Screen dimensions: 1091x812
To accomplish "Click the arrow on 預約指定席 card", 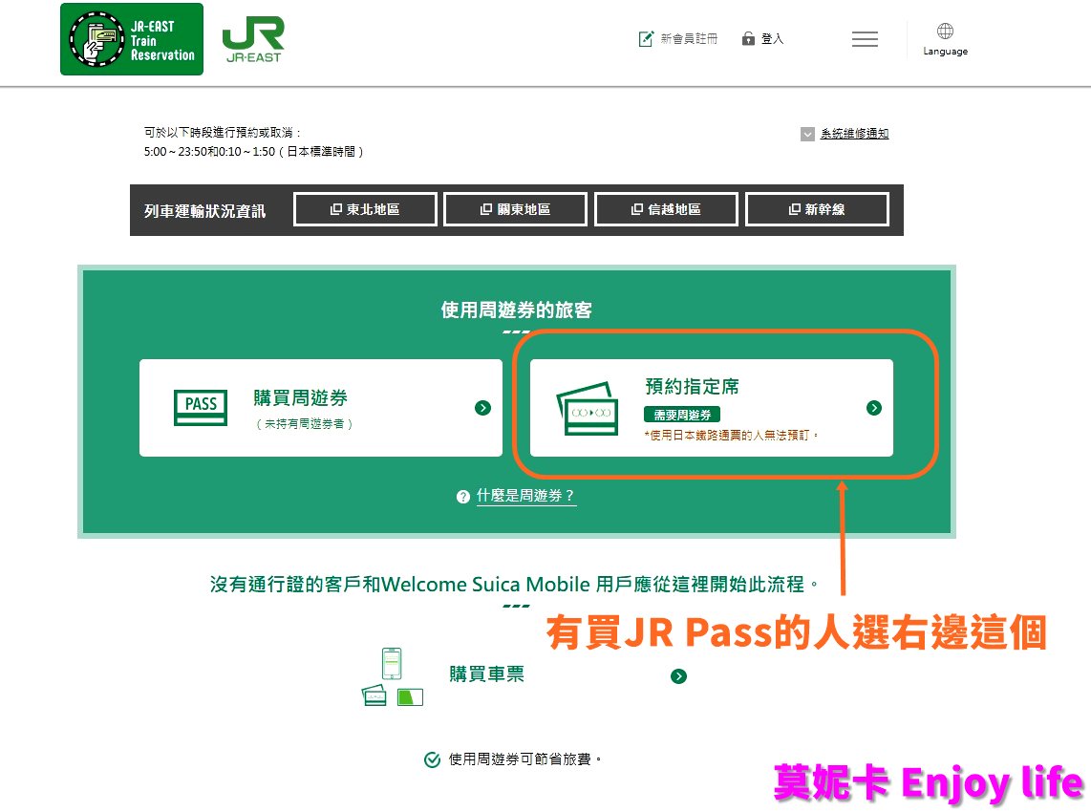I will 874,408.
